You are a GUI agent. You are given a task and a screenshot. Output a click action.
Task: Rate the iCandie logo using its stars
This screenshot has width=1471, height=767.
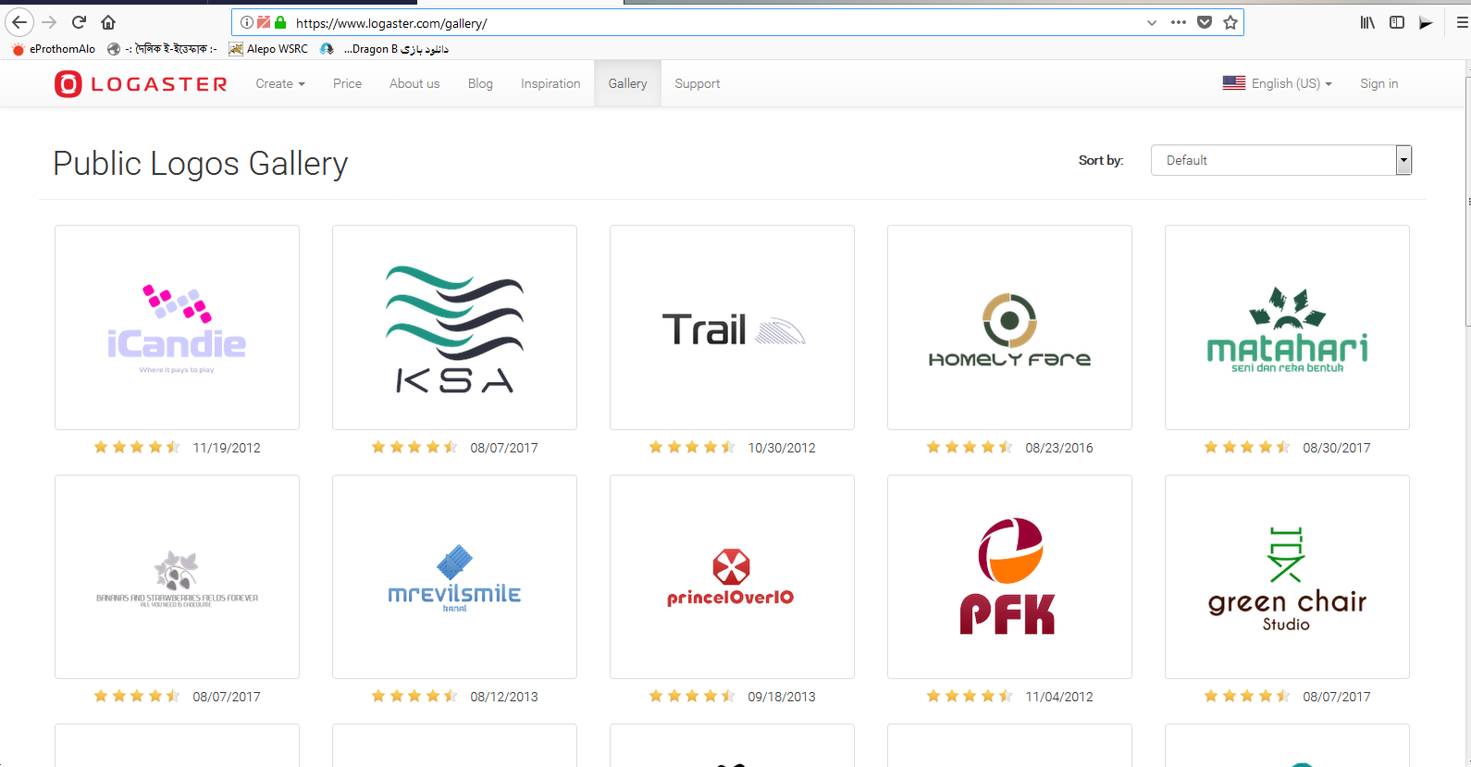[x=137, y=448]
